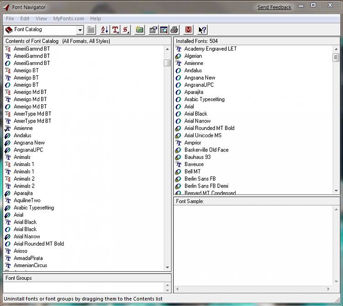Viewport: 343px width, 306px height.
Task: Click the Font Sample scroll-up arrow
Action: click(x=336, y=210)
